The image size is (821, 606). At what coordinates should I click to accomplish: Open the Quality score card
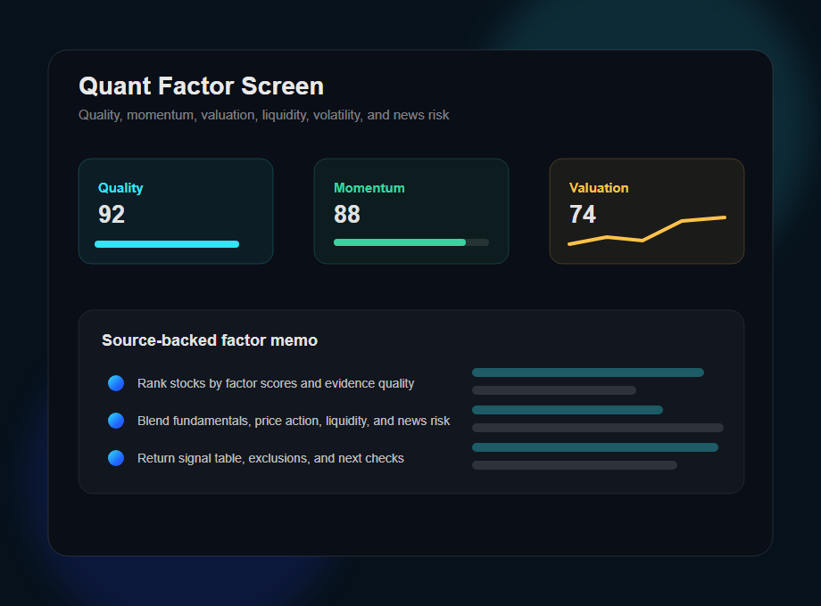pos(176,211)
